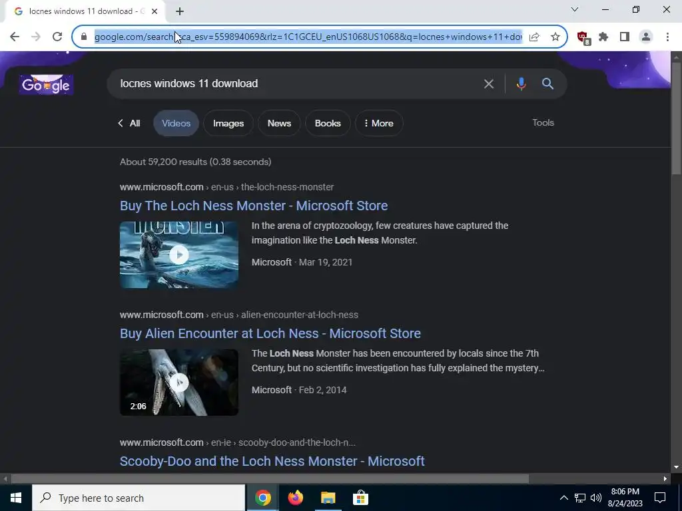Play the Loch Ness Monster video thumbnail

pyautogui.click(x=179, y=255)
